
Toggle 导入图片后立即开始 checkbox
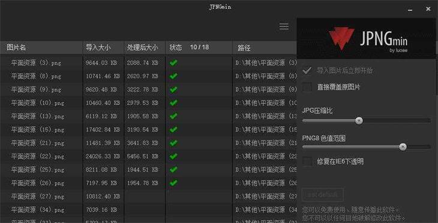pyautogui.click(x=307, y=71)
